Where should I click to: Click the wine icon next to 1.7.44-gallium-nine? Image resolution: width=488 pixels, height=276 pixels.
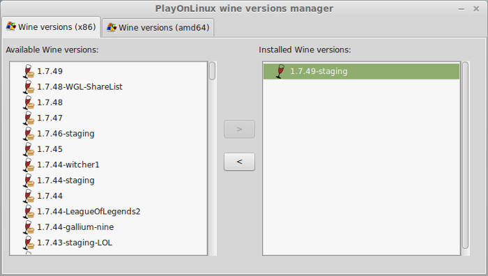click(x=29, y=227)
